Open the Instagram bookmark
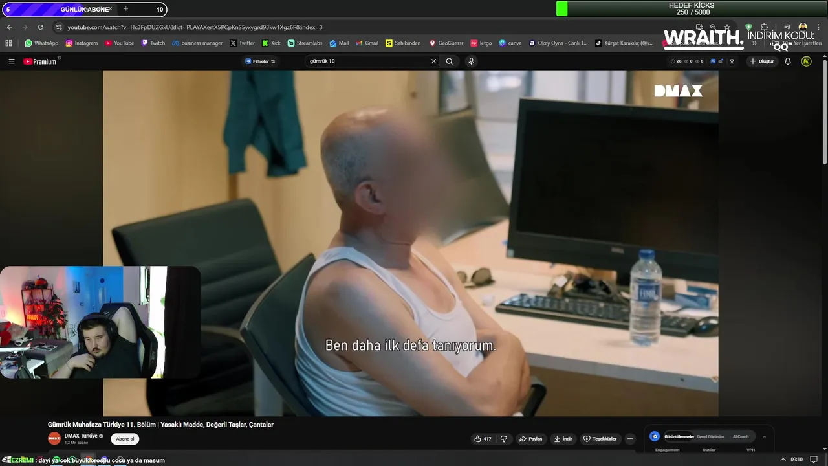This screenshot has width=828, height=466. 82,43
